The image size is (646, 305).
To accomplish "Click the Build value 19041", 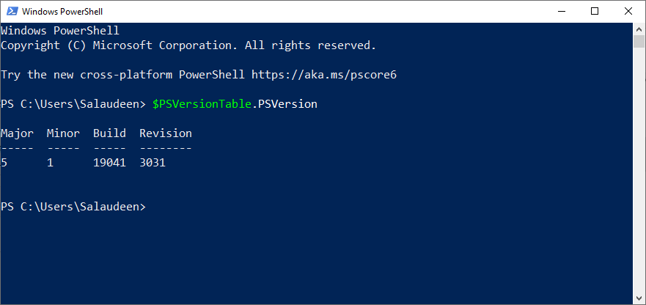I will coord(109,163).
